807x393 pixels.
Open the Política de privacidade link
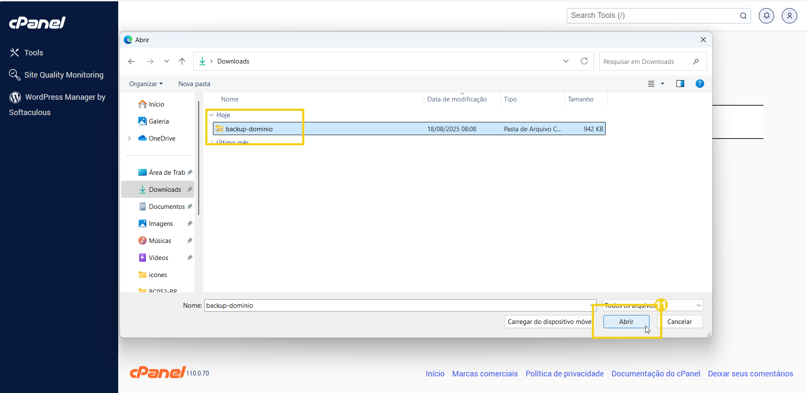click(565, 374)
